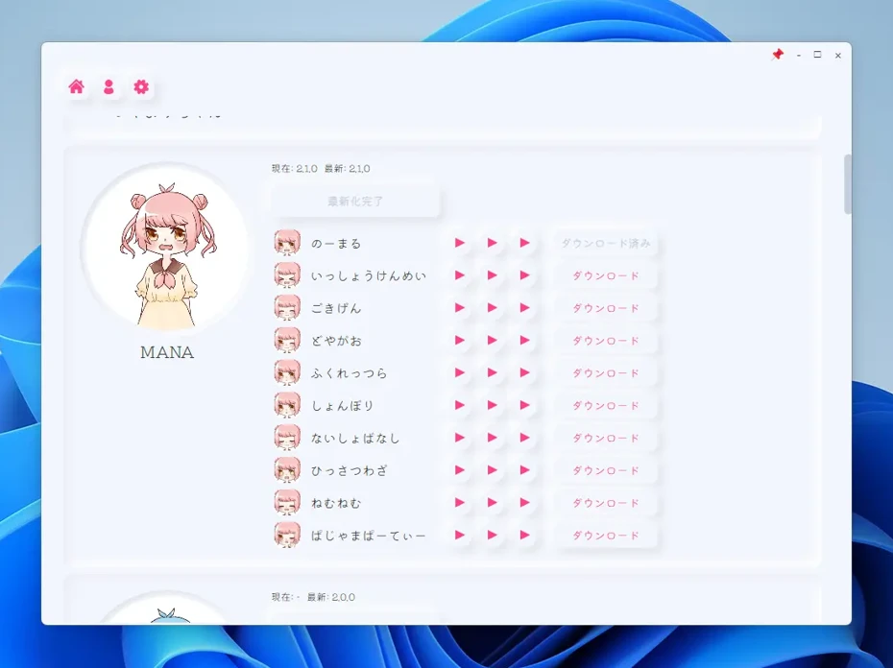This screenshot has height=668, width=893.
Task: Play first sample of ひっさつわざ
Action: pos(460,470)
